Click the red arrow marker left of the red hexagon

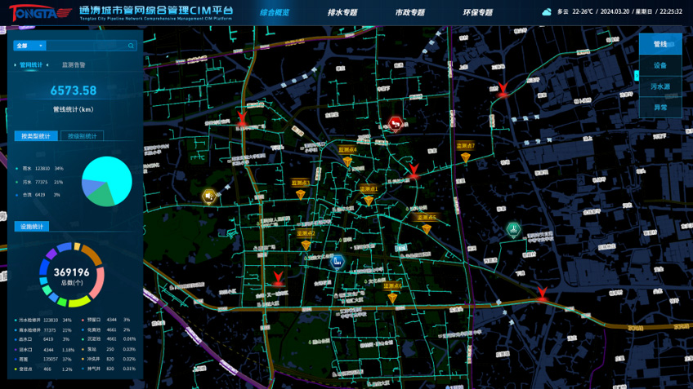click(x=242, y=118)
